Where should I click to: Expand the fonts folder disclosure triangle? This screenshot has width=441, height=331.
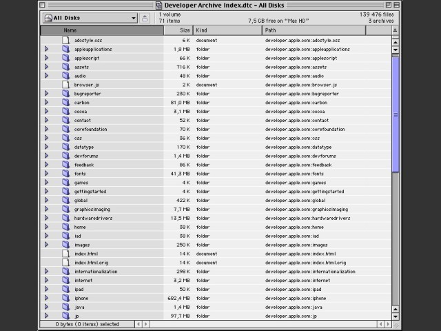46,173
